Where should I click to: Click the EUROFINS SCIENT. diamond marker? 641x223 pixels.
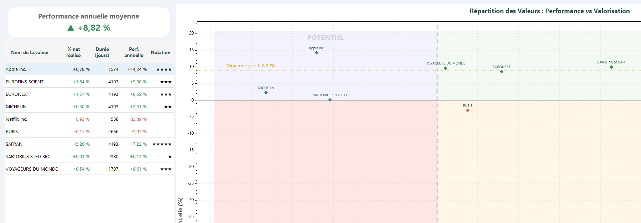pos(611,67)
